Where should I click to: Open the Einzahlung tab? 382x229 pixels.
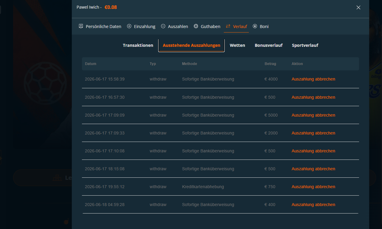141,27
